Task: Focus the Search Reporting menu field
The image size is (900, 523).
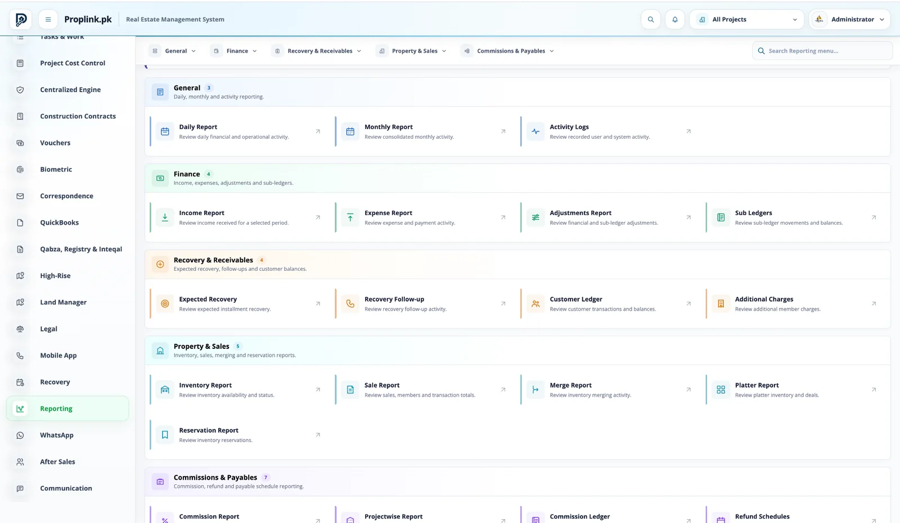Action: click(x=822, y=51)
